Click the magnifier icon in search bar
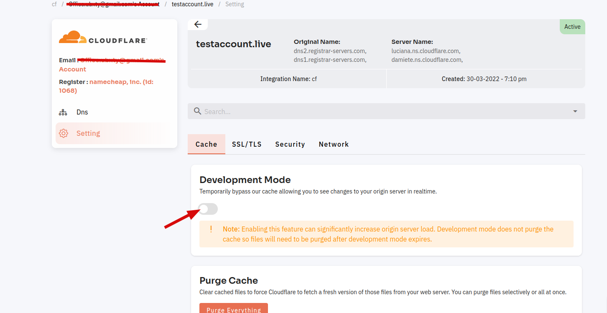The width and height of the screenshot is (607, 313). pos(198,111)
